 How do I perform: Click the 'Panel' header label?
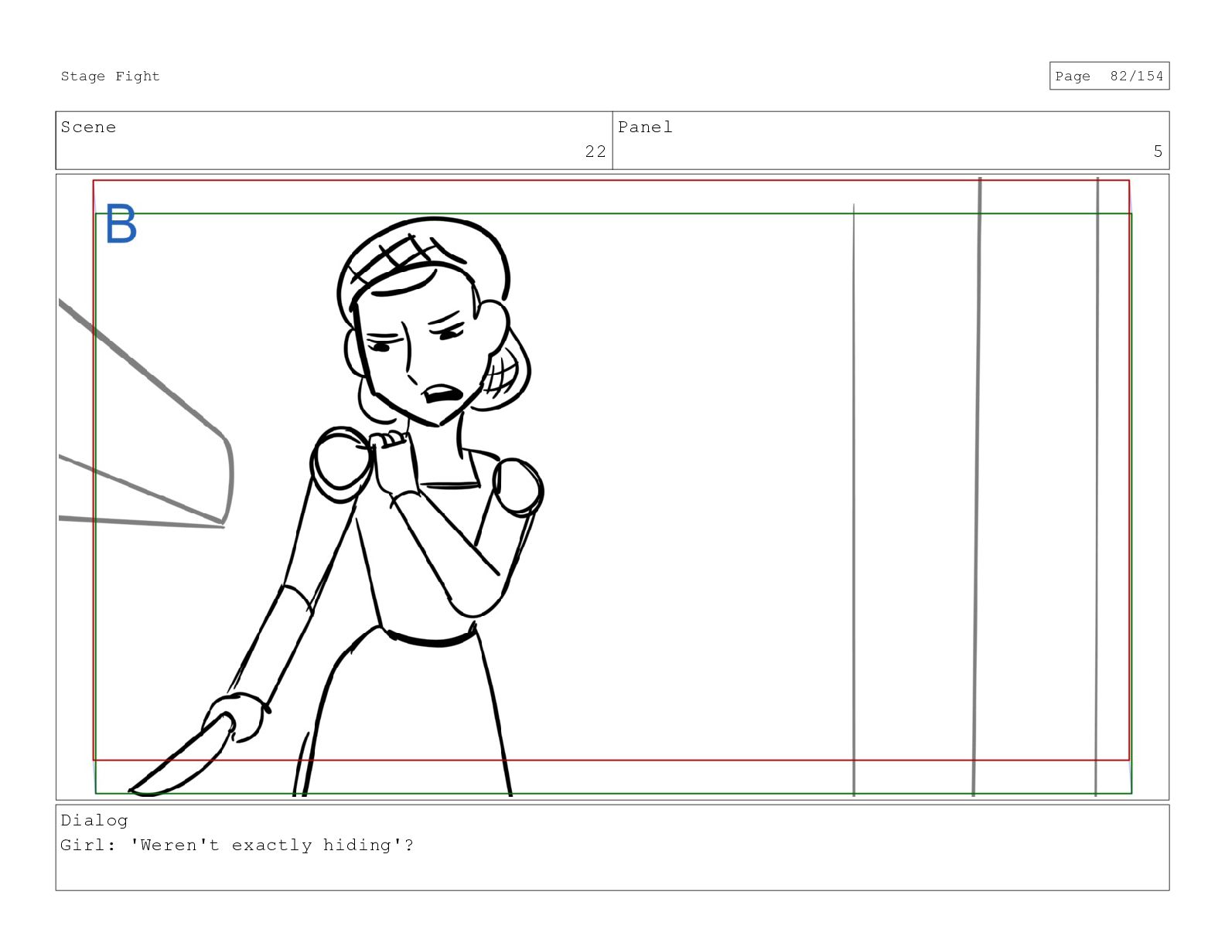pyautogui.click(x=645, y=127)
